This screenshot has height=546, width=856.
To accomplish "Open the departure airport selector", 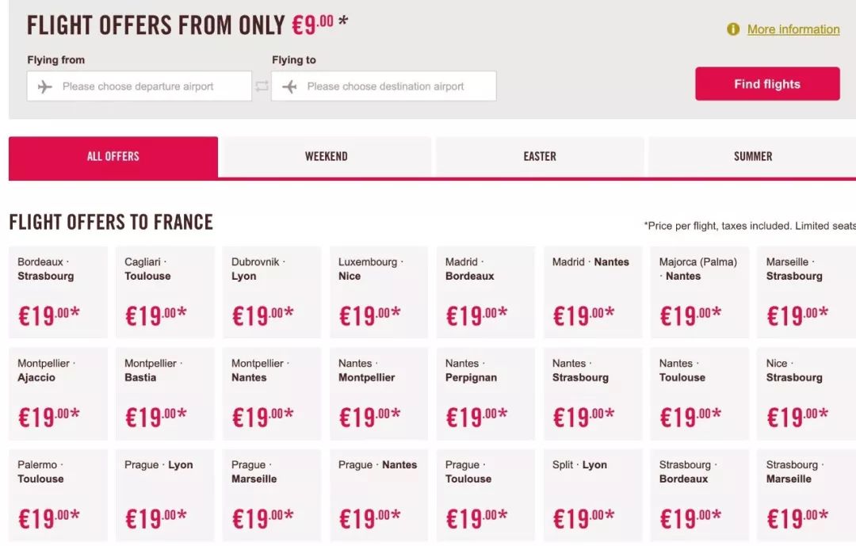I will [x=139, y=86].
